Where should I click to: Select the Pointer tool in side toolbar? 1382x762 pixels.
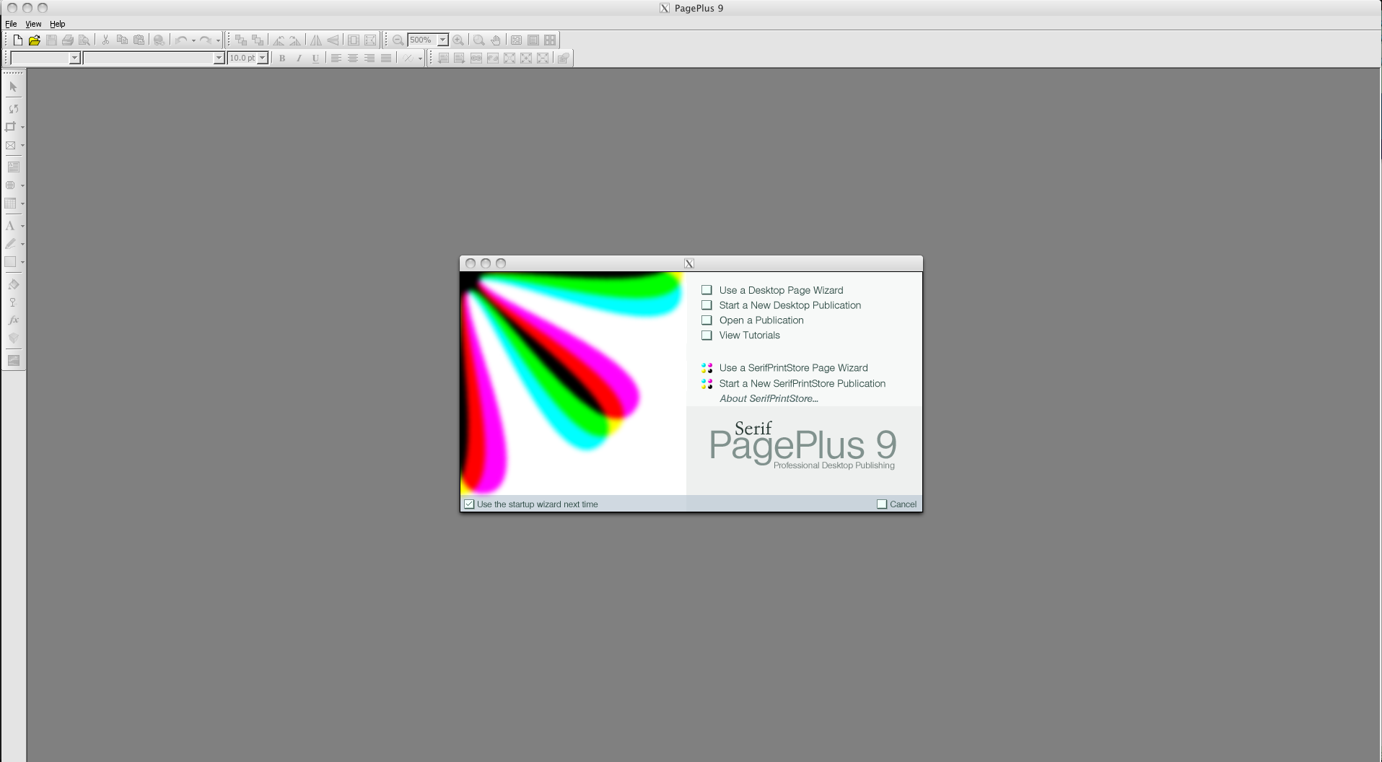13,87
